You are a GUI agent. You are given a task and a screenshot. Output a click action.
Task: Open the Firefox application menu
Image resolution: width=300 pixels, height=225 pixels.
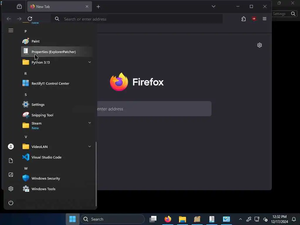pyautogui.click(x=265, y=19)
